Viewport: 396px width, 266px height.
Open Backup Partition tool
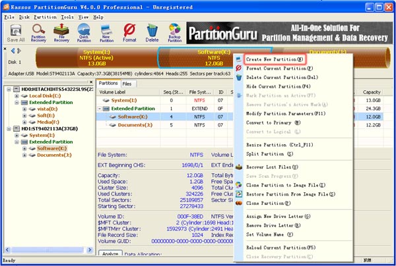tap(175, 33)
